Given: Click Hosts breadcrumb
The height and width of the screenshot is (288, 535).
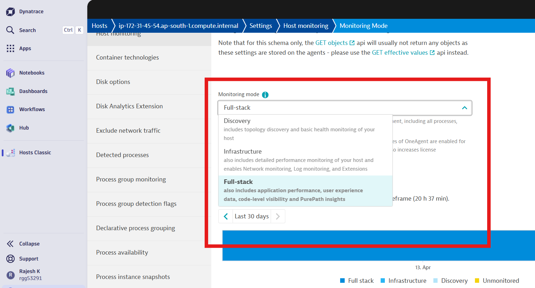Looking at the screenshot, I should click(100, 26).
